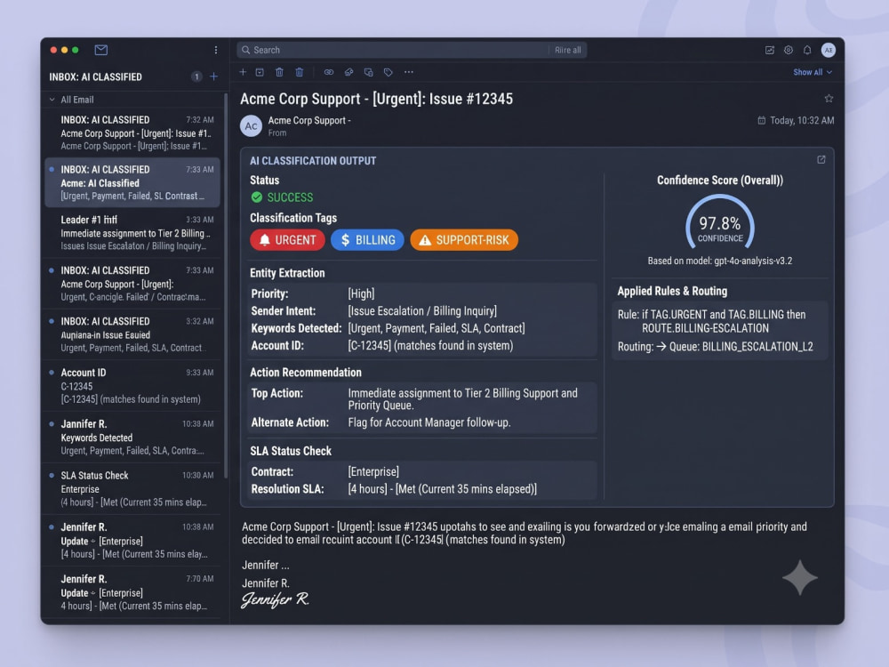The image size is (889, 667).
Task: Select the BILLING classification tag
Action: point(367,240)
